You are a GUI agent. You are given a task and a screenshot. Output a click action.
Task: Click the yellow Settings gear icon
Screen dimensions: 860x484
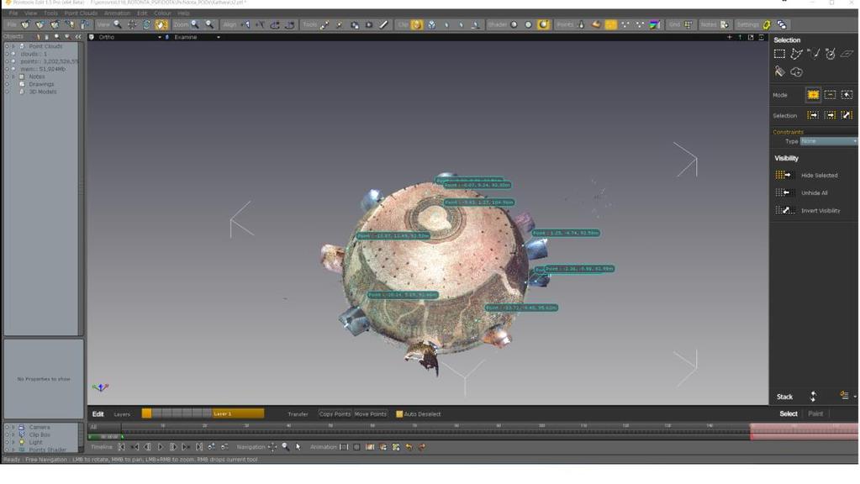(767, 24)
